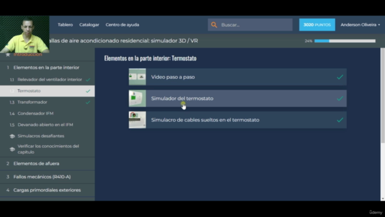Image resolution: width=385 pixels, height=217 pixels.
Task: Select lesson 1.5 Devanado abierto en el IFM
Action: click(x=48, y=125)
